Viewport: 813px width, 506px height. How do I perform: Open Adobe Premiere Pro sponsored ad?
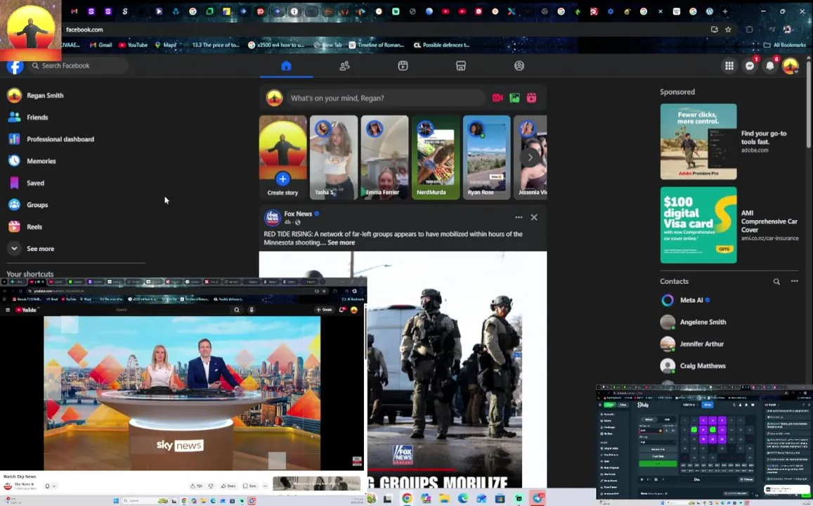click(729, 141)
